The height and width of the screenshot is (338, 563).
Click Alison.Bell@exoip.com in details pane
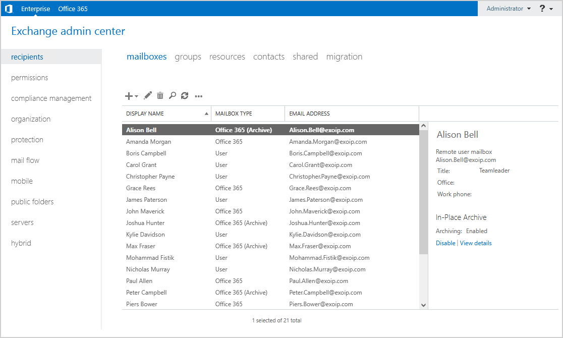[466, 160]
